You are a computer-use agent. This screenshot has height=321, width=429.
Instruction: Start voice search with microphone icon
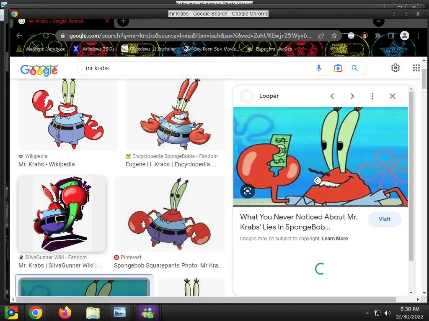(x=318, y=68)
